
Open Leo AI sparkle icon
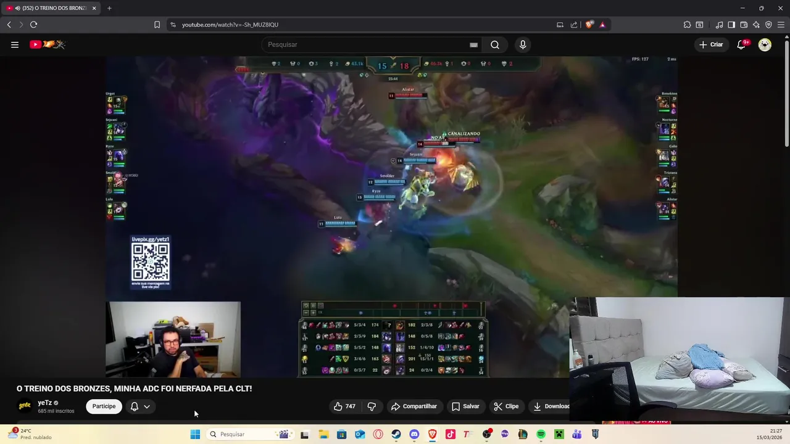tap(756, 25)
